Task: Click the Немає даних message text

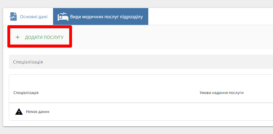Action: coord(38,112)
